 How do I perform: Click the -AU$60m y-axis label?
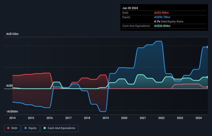[x=12, y=111]
